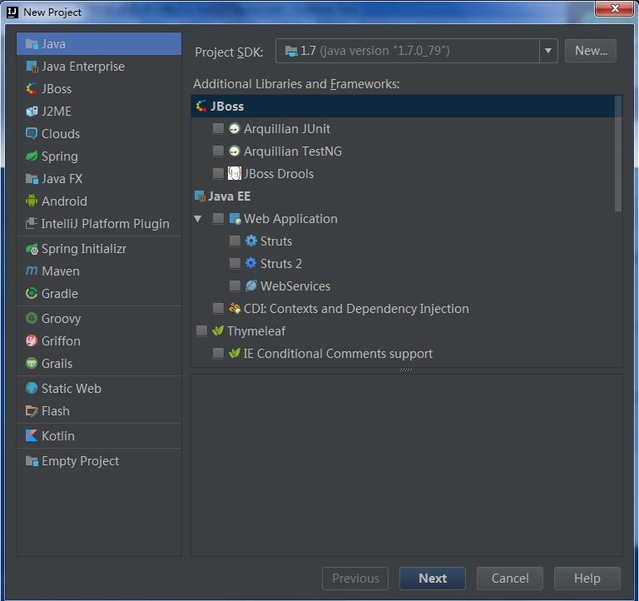Click the Kotlin K icon
639x601 pixels.
pos(32,436)
